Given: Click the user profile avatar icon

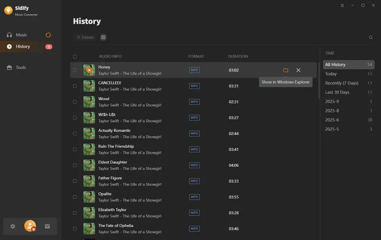Looking at the screenshot, I should click(30, 226).
